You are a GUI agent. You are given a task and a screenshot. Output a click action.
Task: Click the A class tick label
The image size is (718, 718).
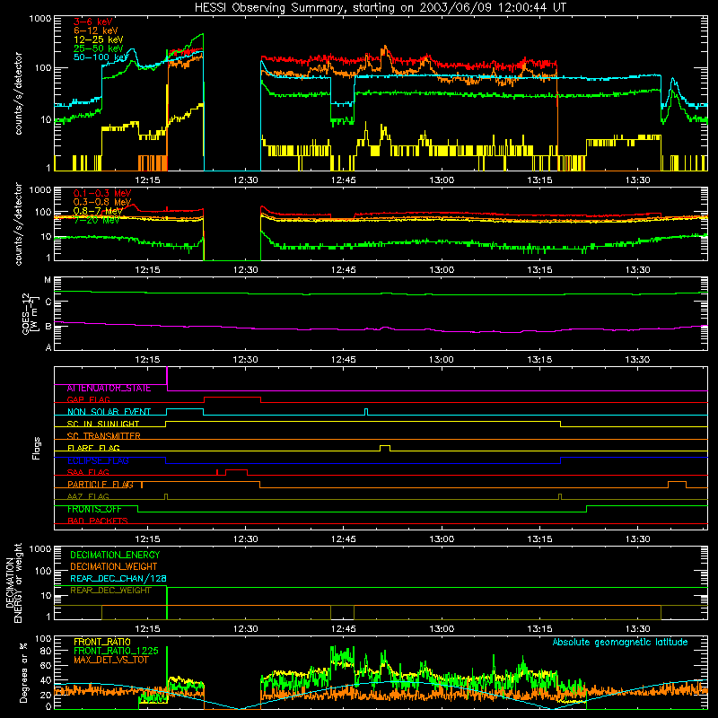click(48, 347)
